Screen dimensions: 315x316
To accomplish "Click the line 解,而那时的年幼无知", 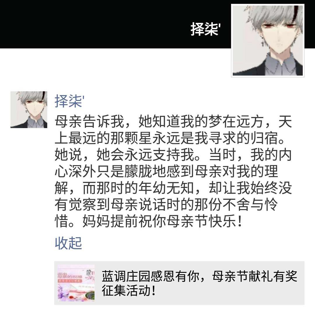I will (x=124, y=188).
